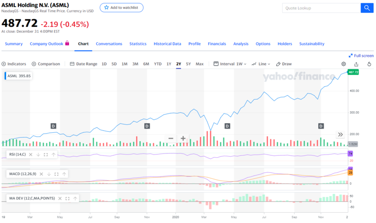Open chart settings gear icon

pyautogui.click(x=344, y=64)
